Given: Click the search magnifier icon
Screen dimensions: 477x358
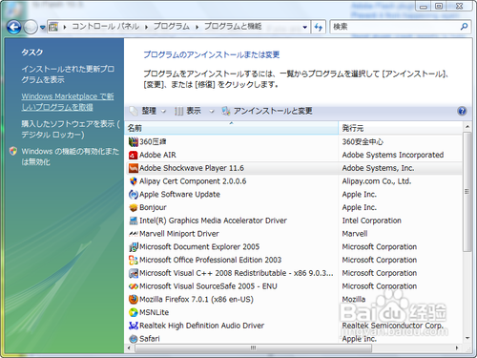Looking at the screenshot, I should pyautogui.click(x=464, y=27).
